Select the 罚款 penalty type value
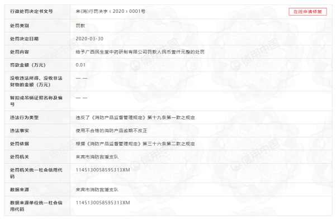 coord(81,26)
